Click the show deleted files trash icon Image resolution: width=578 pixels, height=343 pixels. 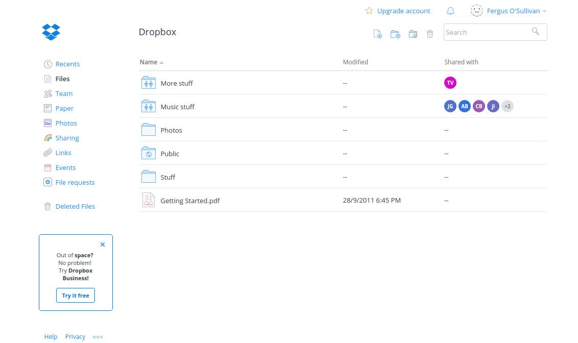coord(430,34)
